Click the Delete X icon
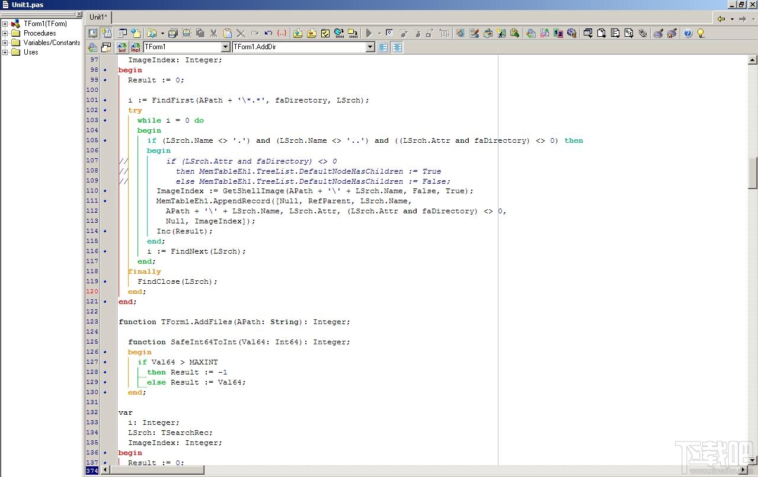This screenshot has height=477, width=758. point(241,33)
